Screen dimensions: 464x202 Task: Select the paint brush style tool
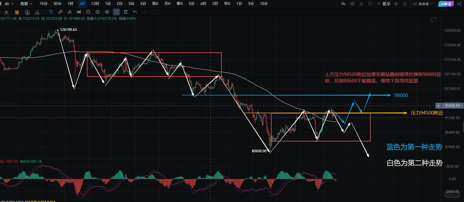70,12
